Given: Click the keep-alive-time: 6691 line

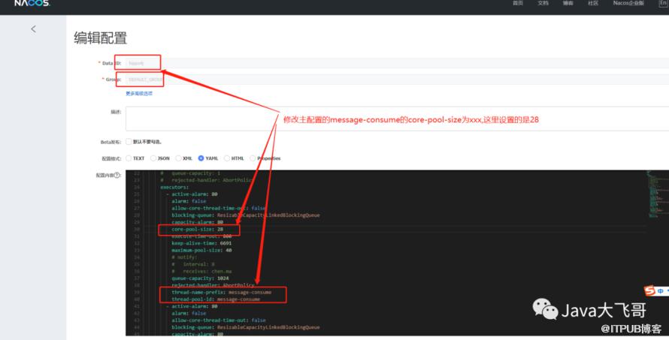Looking at the screenshot, I should [x=201, y=243].
